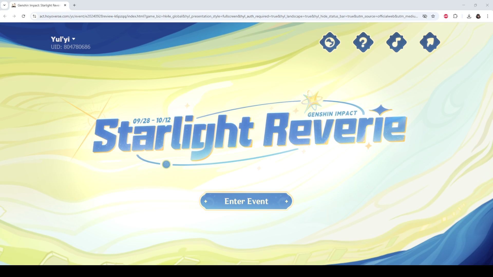Open a new browser tab
Viewport: 493px width, 277px height.
point(74,5)
